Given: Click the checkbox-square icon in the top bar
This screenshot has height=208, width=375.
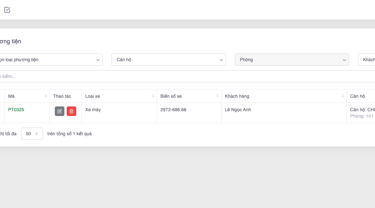Looking at the screenshot, I should click(x=7, y=10).
